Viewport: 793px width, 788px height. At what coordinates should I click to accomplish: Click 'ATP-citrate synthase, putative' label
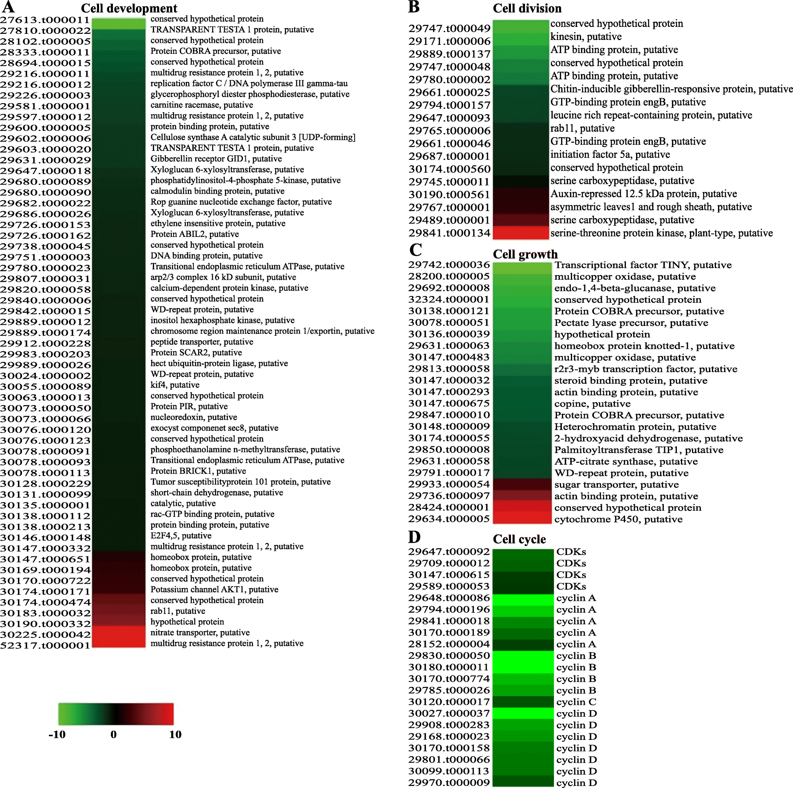click(626, 461)
